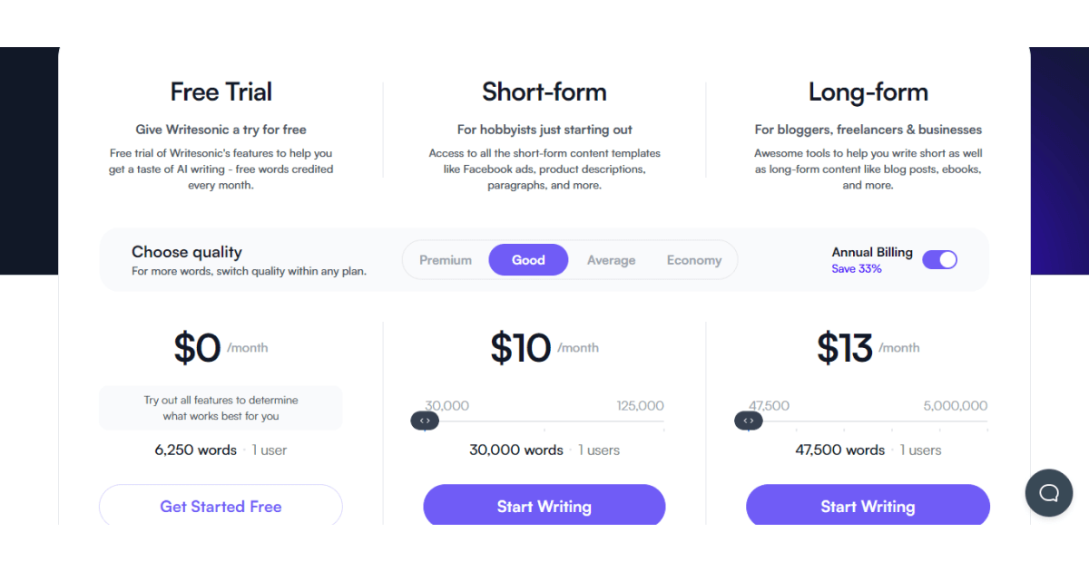Select the Economy quality option
The width and height of the screenshot is (1089, 571).
pos(694,259)
